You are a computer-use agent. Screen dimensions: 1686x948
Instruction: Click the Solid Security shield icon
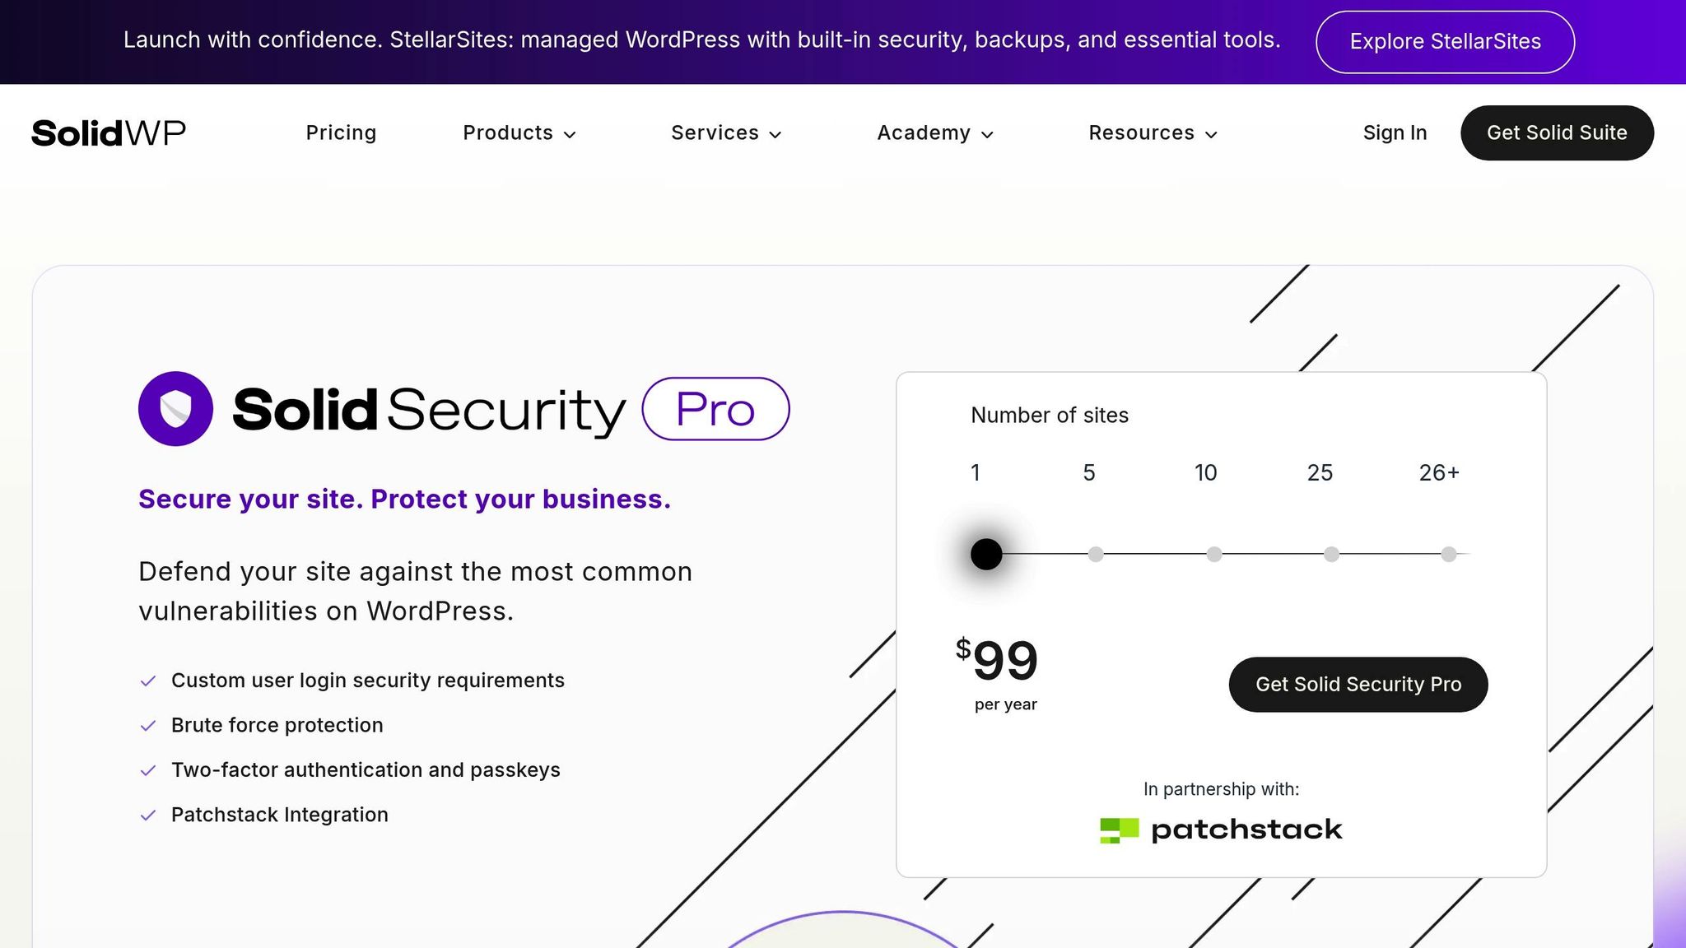pos(175,408)
